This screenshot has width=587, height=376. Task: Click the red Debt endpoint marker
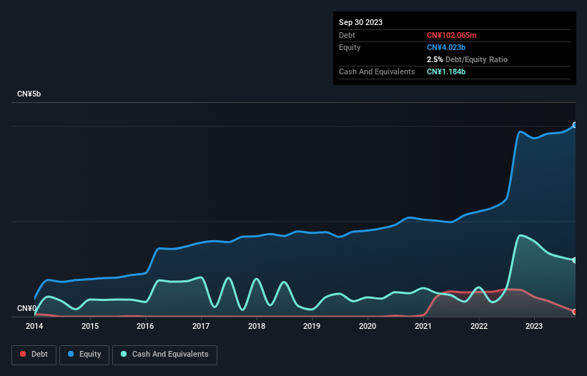(x=575, y=312)
